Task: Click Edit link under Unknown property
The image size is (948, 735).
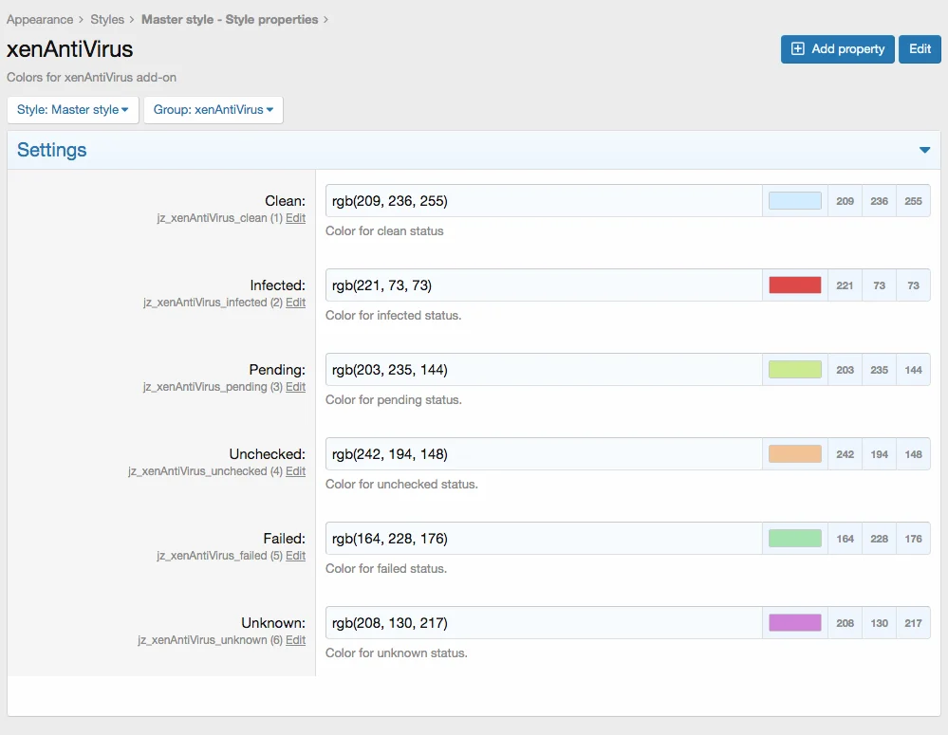Action: (x=296, y=640)
